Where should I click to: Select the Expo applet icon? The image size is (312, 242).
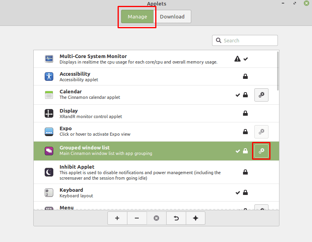pos(49,132)
